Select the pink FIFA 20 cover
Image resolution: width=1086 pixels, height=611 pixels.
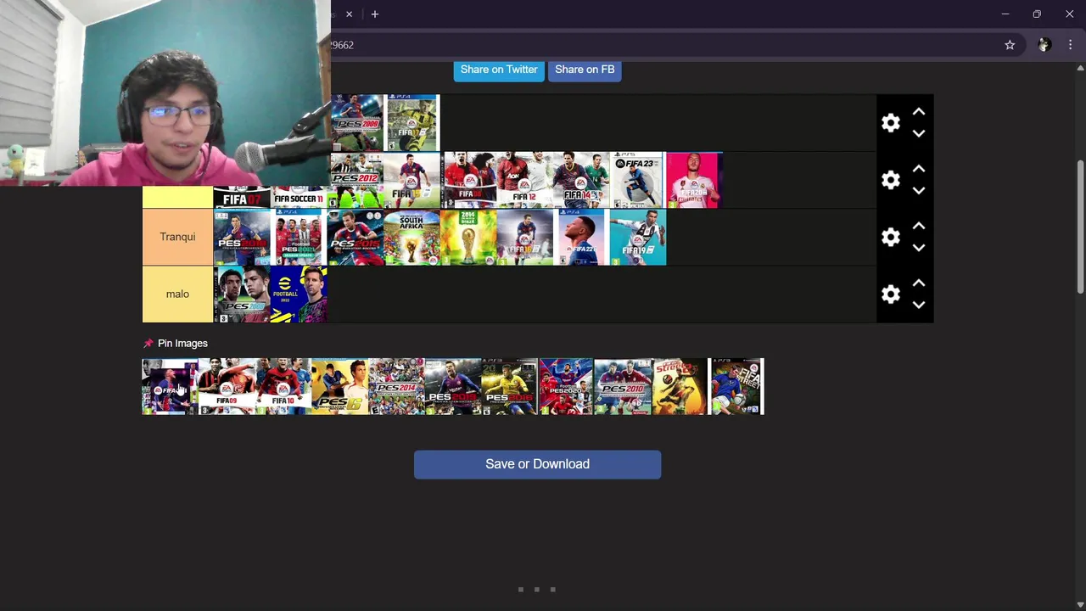694,180
